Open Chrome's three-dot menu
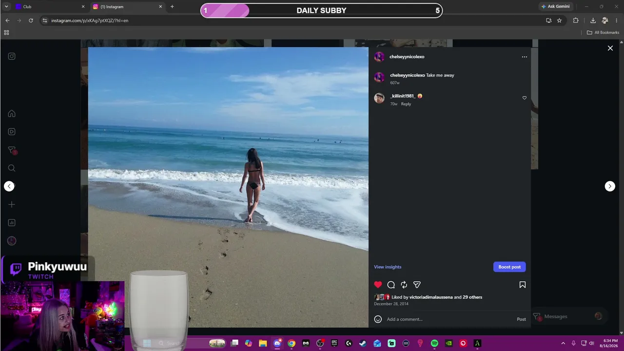The width and height of the screenshot is (624, 351). click(617, 20)
